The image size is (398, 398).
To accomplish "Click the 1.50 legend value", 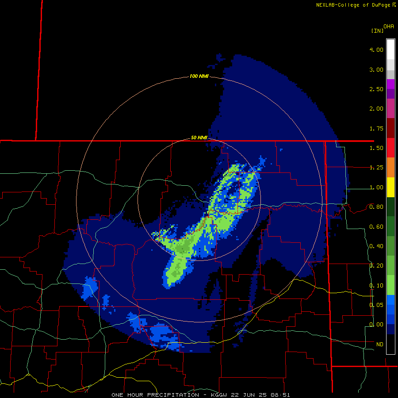I will (x=376, y=148).
